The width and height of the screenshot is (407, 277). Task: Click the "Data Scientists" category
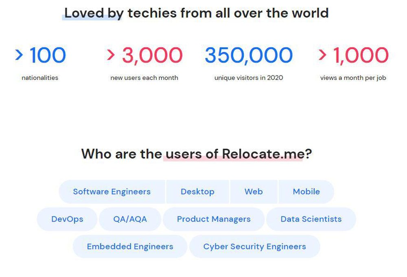(x=311, y=219)
